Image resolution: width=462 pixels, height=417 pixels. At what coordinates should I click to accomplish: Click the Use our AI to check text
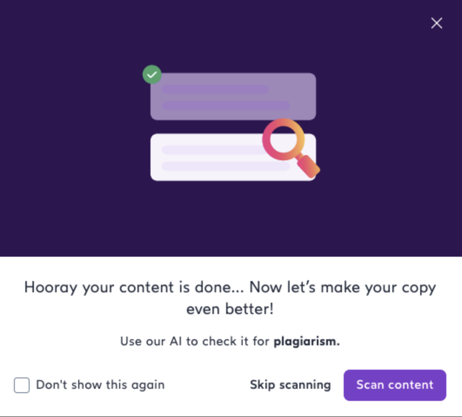tap(194, 341)
